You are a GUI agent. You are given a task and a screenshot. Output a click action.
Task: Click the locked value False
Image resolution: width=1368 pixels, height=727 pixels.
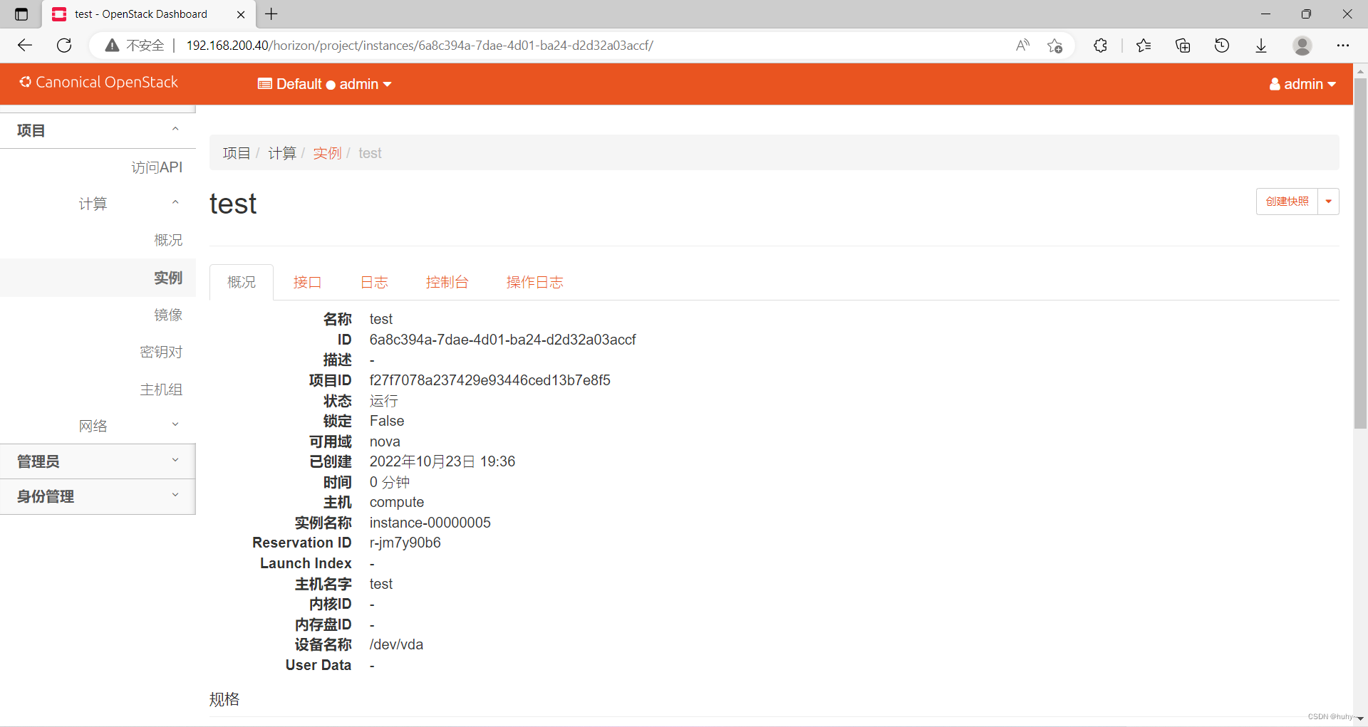(x=387, y=421)
